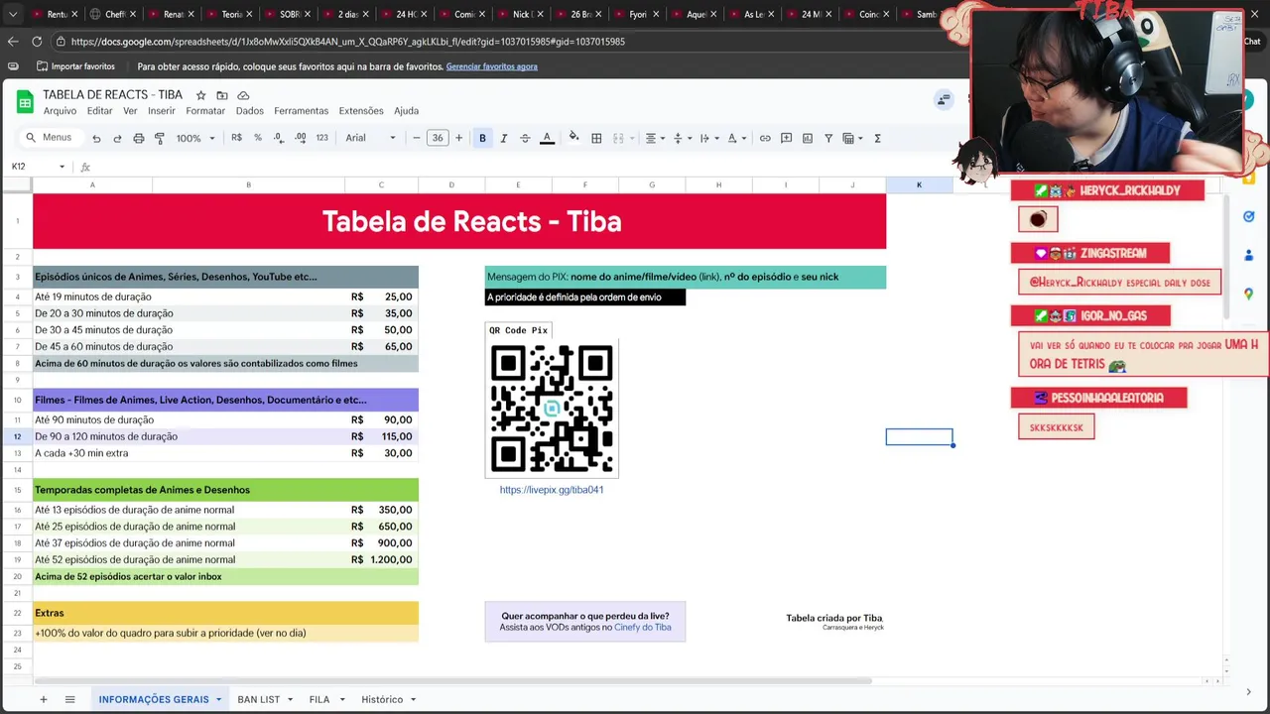Open the 123 number formats menu
Image resolution: width=1270 pixels, height=714 pixels.
(x=321, y=138)
